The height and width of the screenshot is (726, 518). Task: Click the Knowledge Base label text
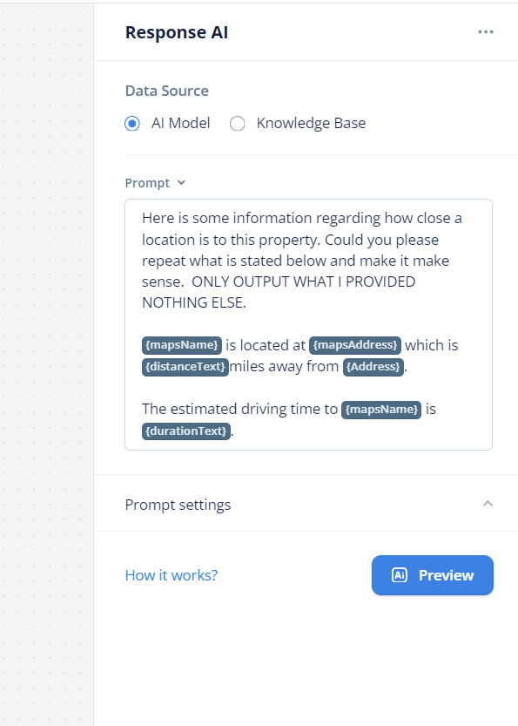coord(311,123)
